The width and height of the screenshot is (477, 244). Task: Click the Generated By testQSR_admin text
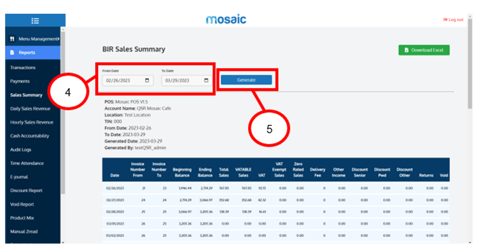[x=136, y=148]
